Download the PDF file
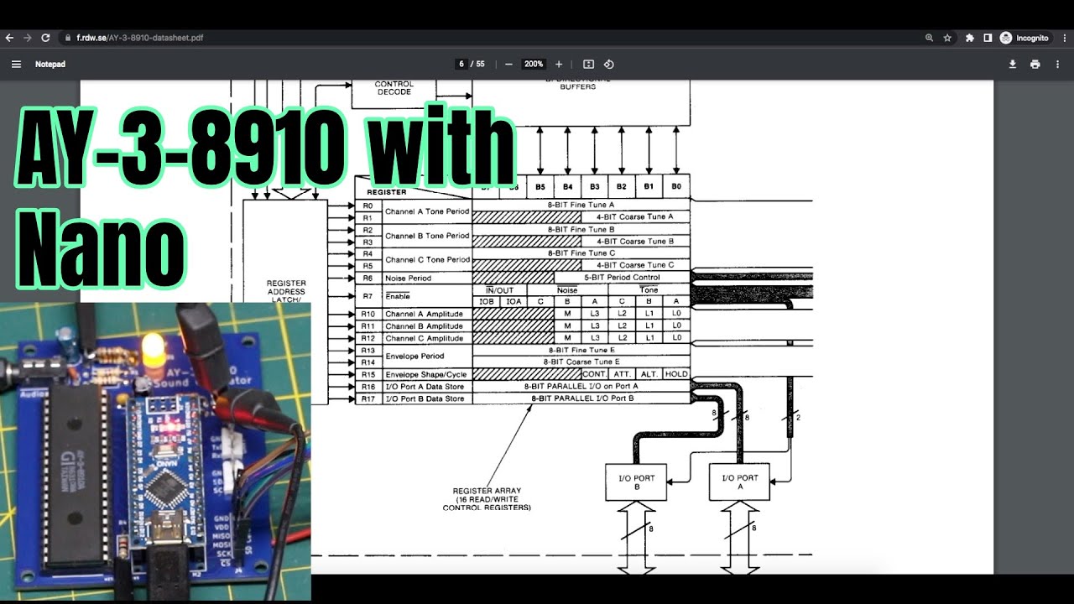 [1013, 64]
